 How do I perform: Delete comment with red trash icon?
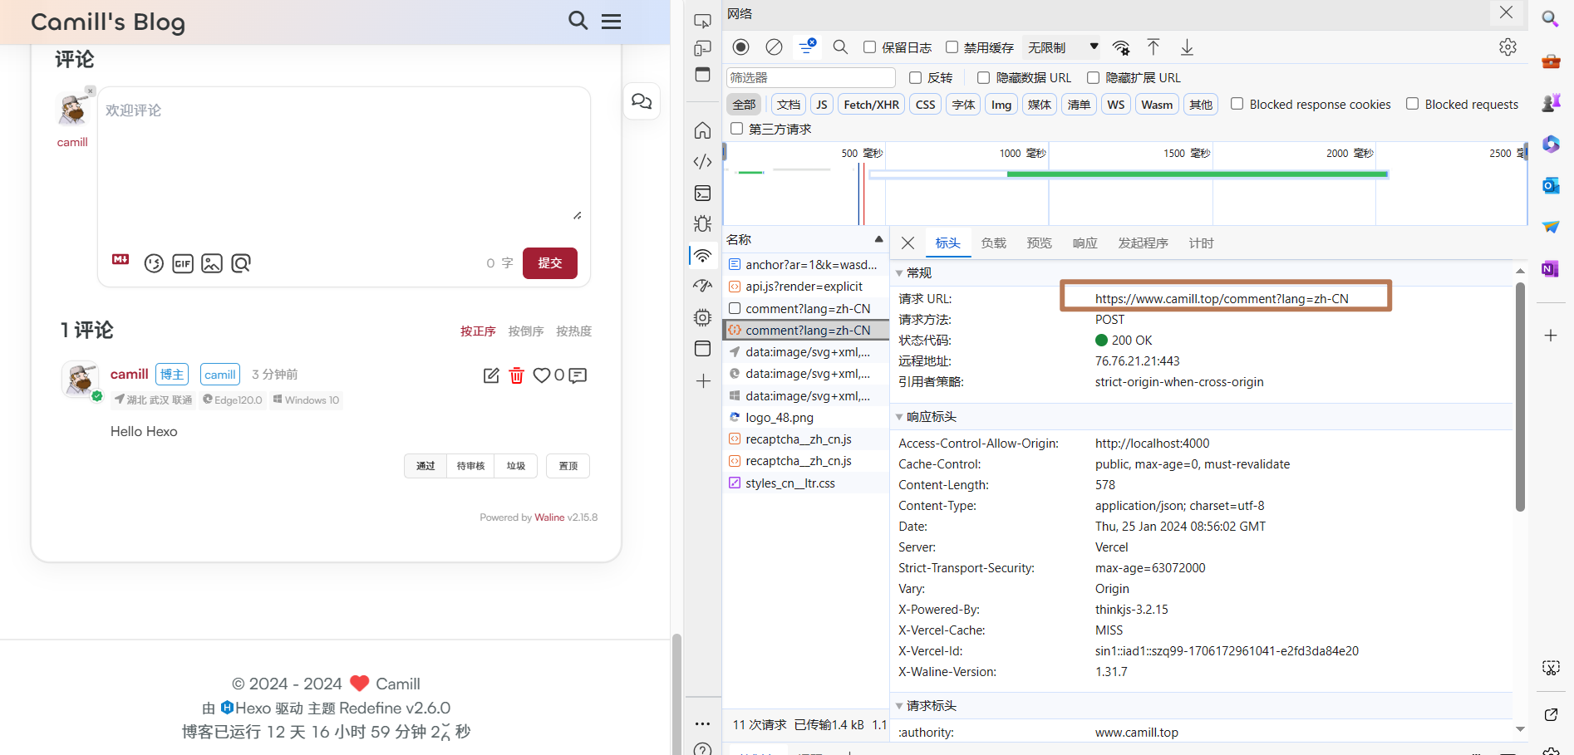coord(516,375)
